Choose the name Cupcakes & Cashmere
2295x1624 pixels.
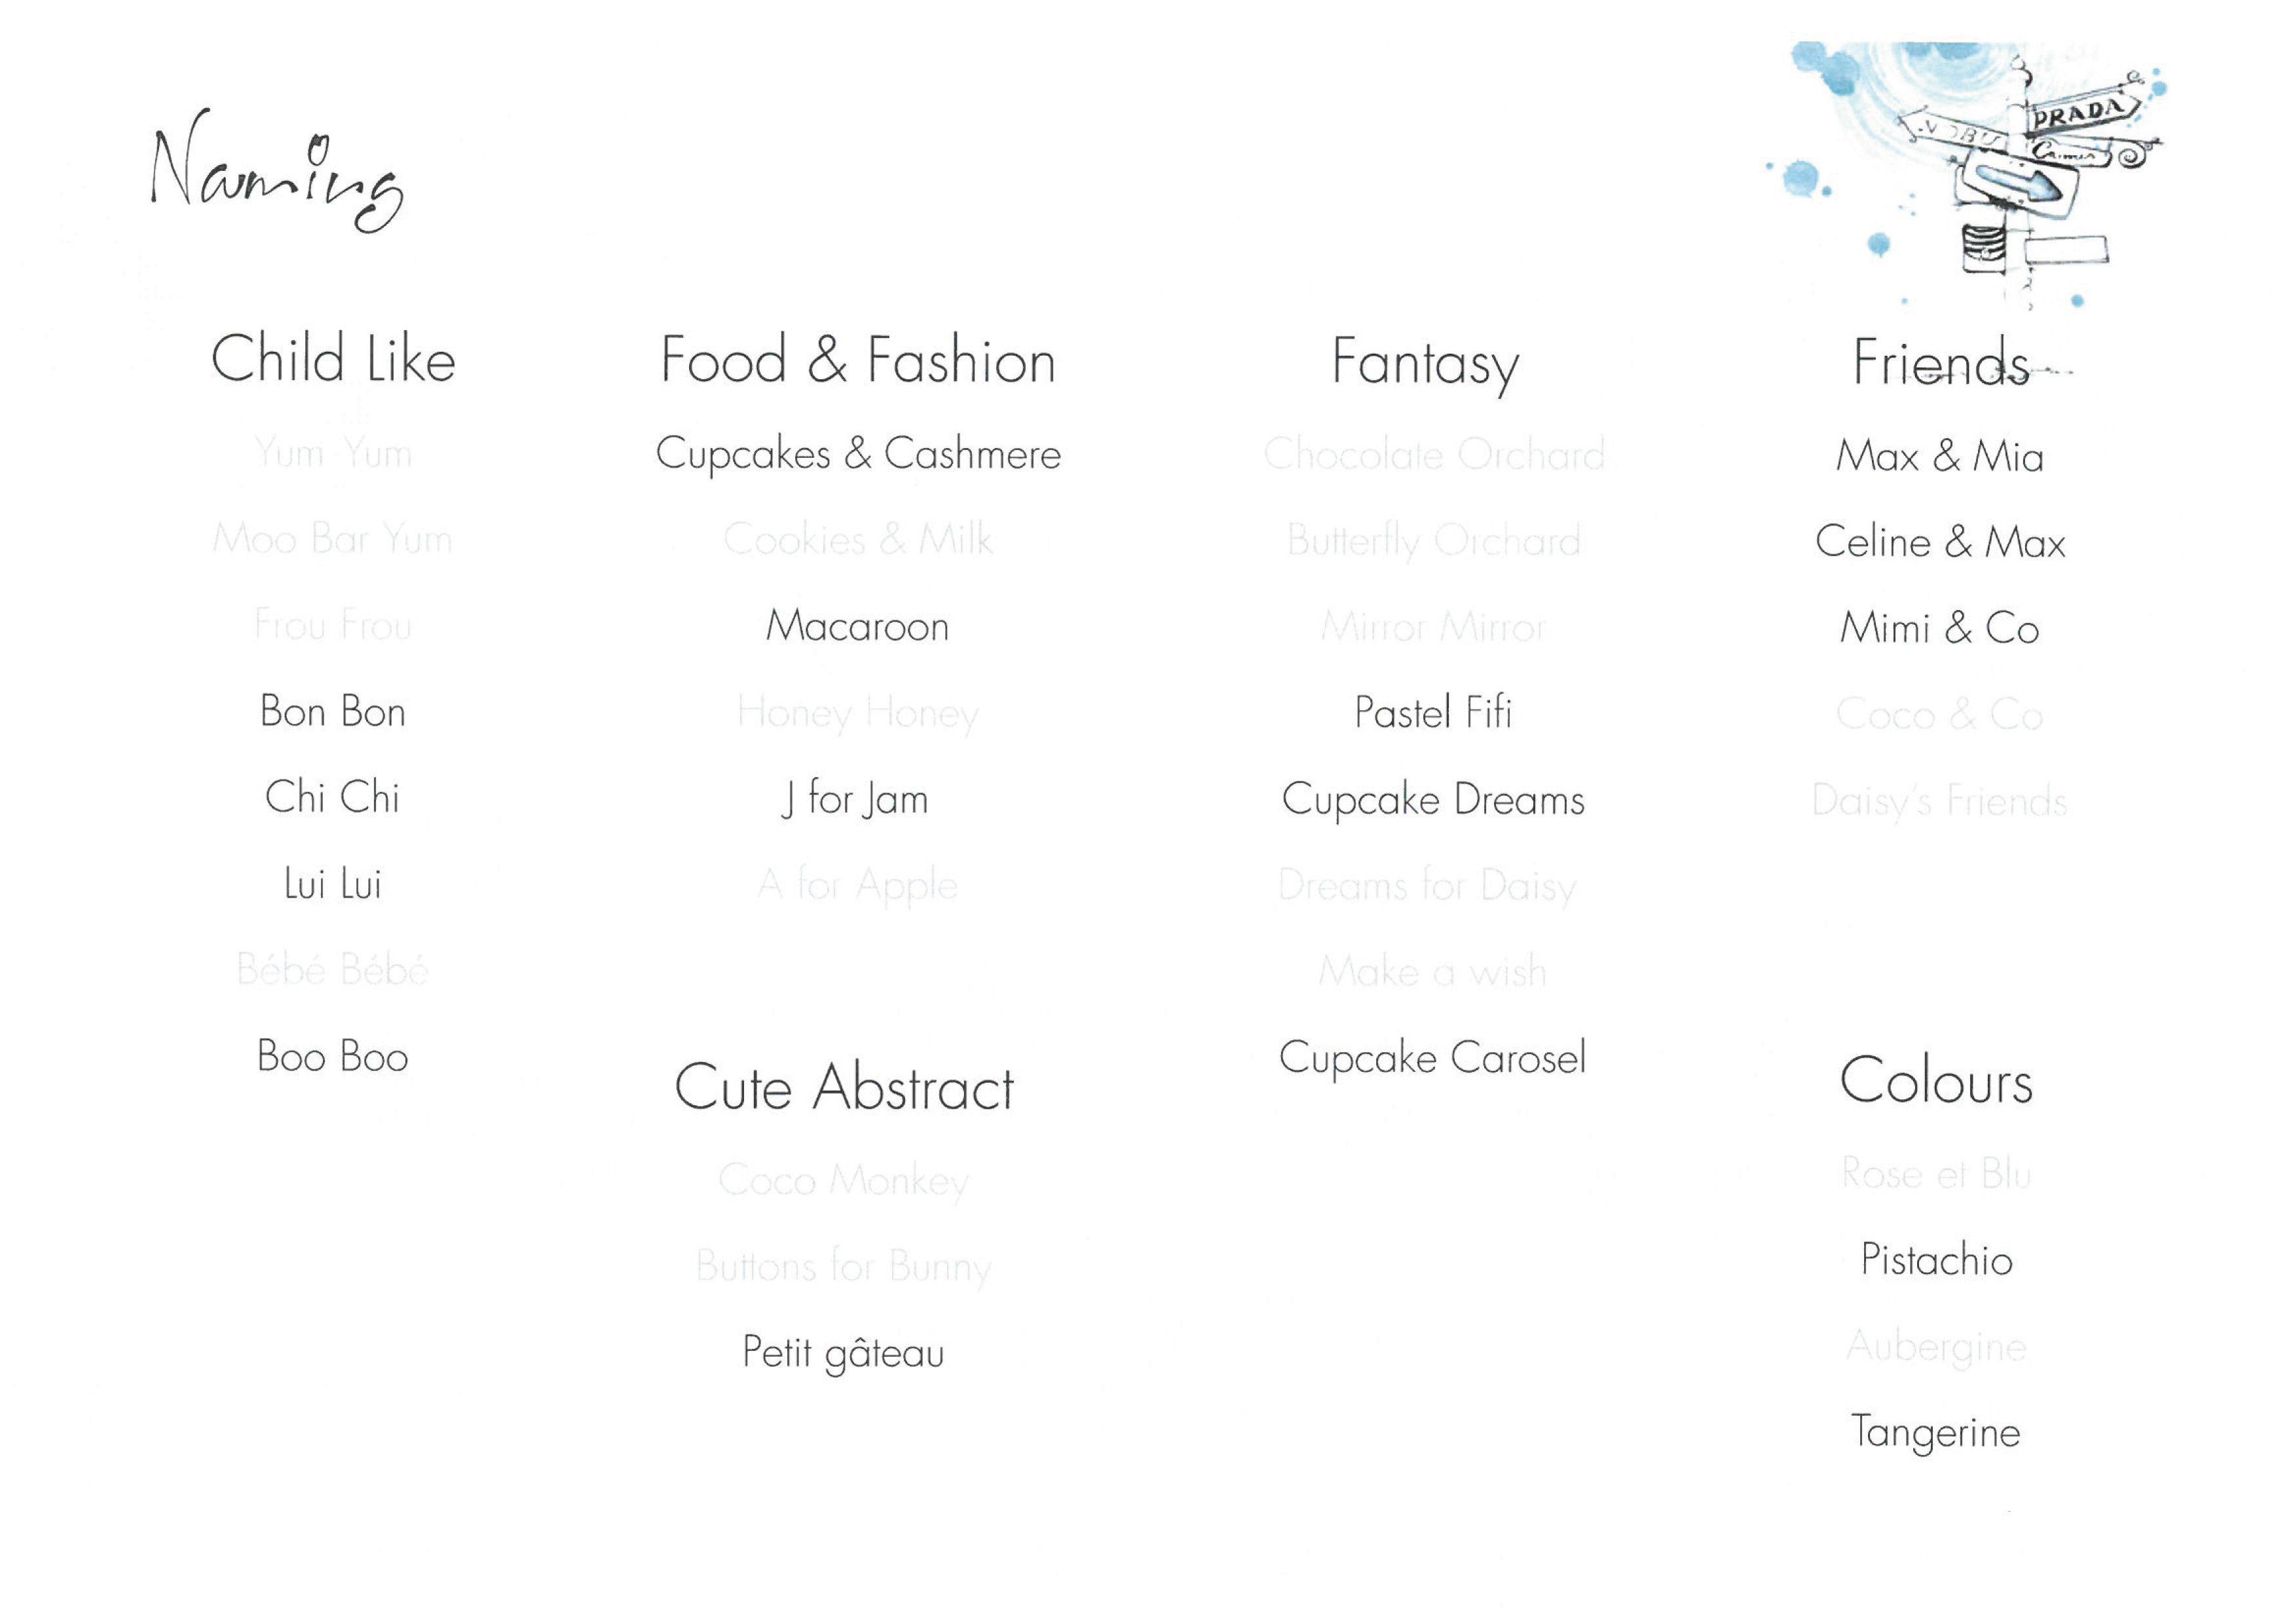(x=859, y=455)
